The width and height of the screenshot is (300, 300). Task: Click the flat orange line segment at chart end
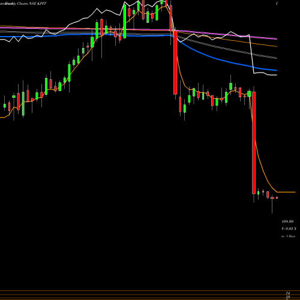[286, 192]
